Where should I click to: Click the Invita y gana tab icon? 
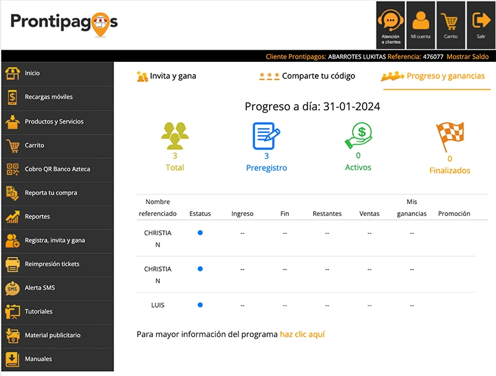coord(142,76)
